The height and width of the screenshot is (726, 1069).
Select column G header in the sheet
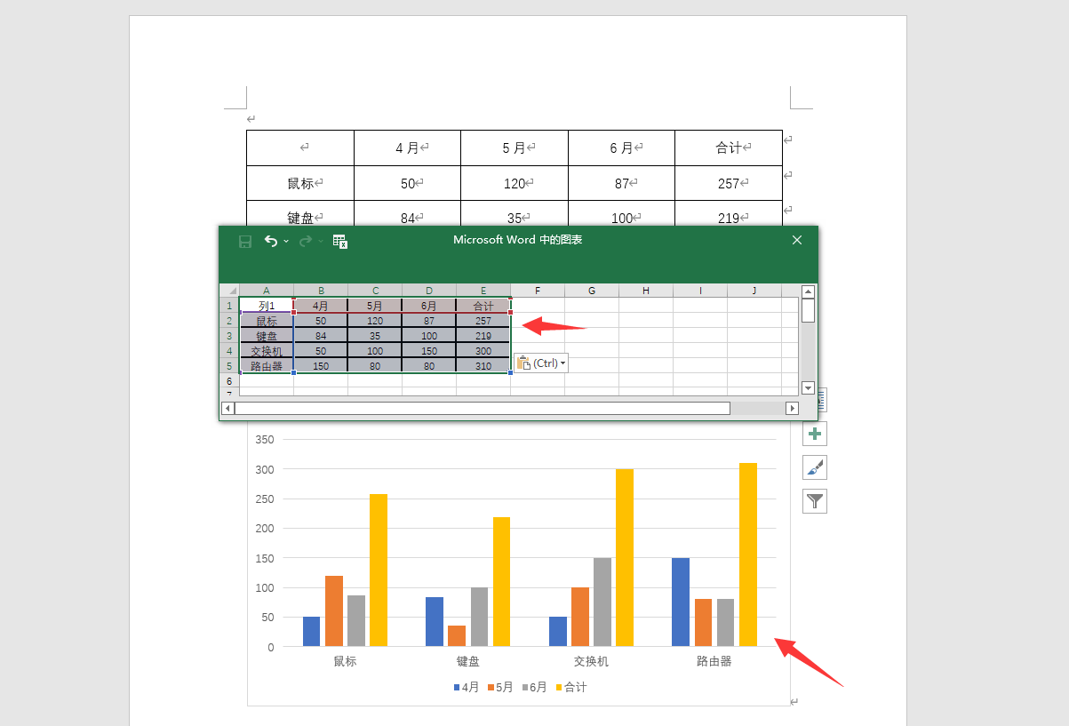(x=592, y=291)
